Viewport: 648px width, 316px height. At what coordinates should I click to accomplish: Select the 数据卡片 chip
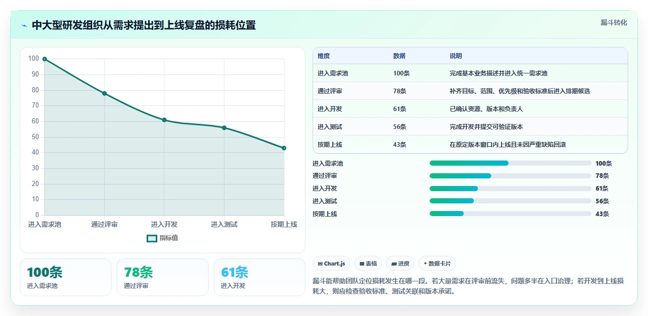437,264
